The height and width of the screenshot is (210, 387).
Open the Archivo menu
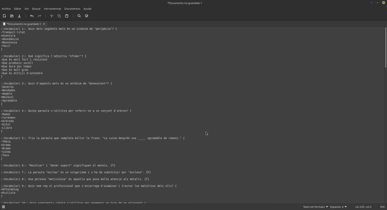6,8
